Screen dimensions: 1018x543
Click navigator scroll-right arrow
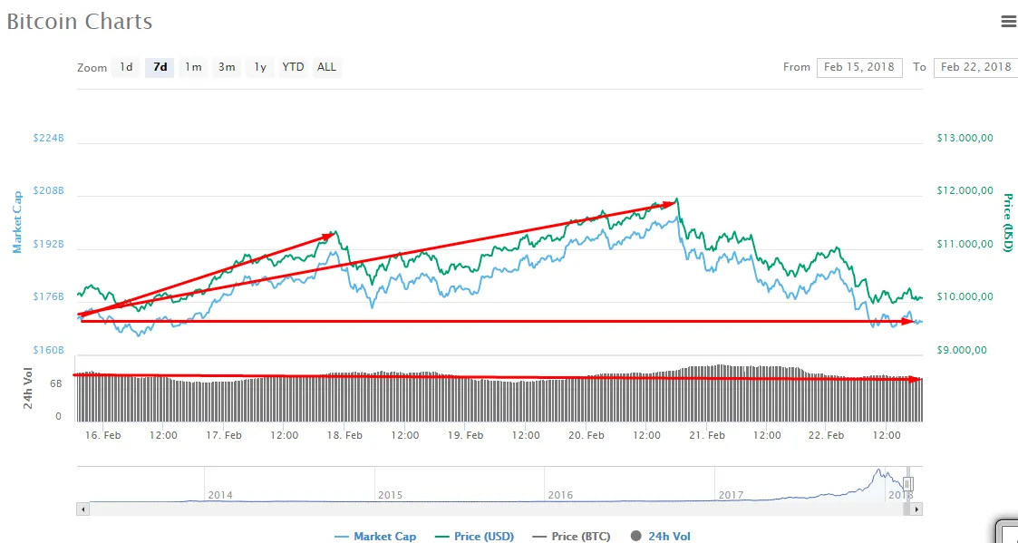pyautogui.click(x=916, y=509)
